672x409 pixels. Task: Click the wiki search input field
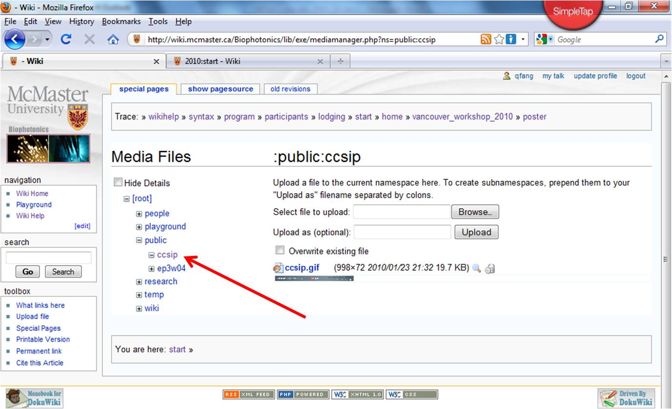pos(48,258)
